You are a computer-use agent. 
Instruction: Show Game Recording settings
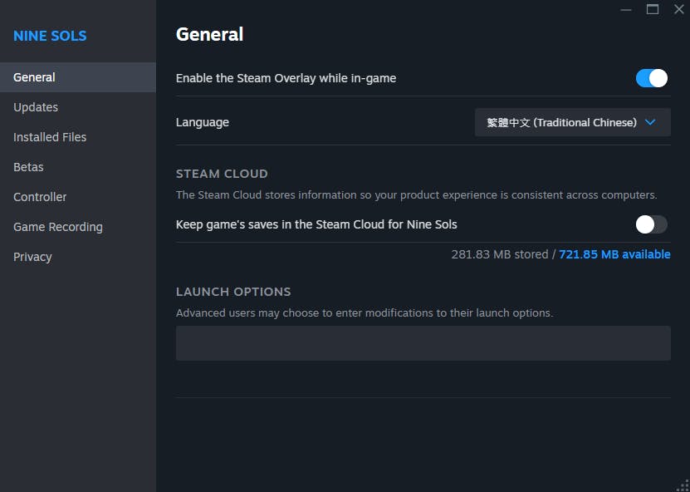pyautogui.click(x=58, y=227)
